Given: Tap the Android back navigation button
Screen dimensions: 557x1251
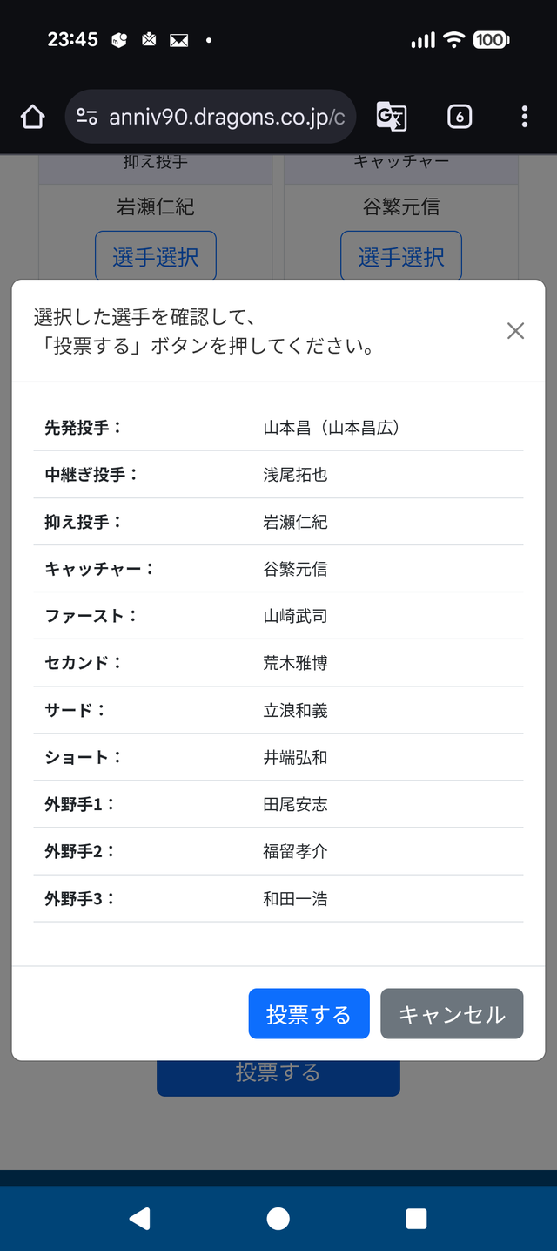Looking at the screenshot, I should click(139, 1218).
